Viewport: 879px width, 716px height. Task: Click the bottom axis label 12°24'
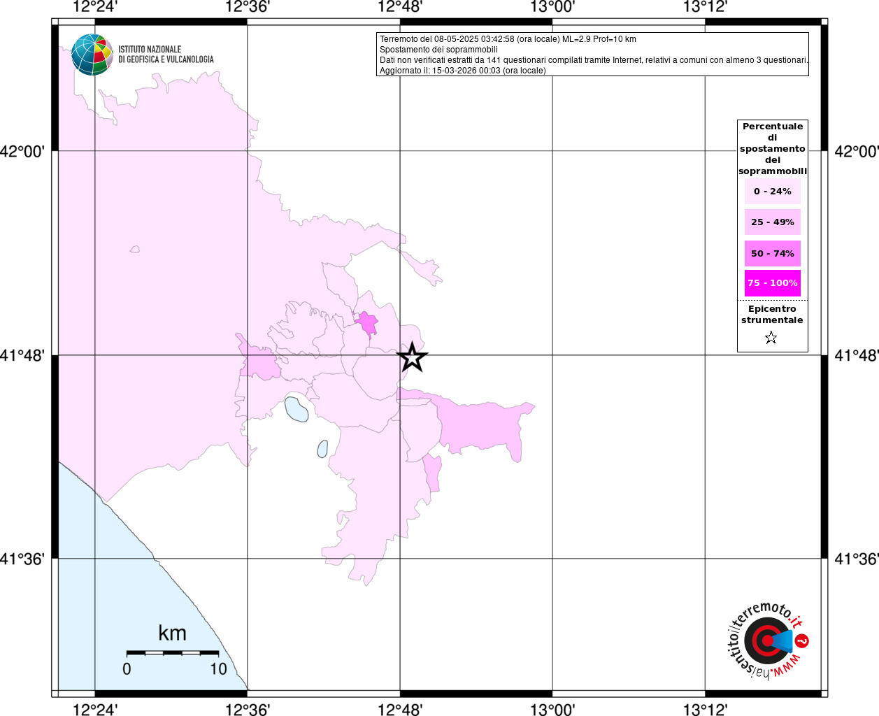(x=95, y=710)
